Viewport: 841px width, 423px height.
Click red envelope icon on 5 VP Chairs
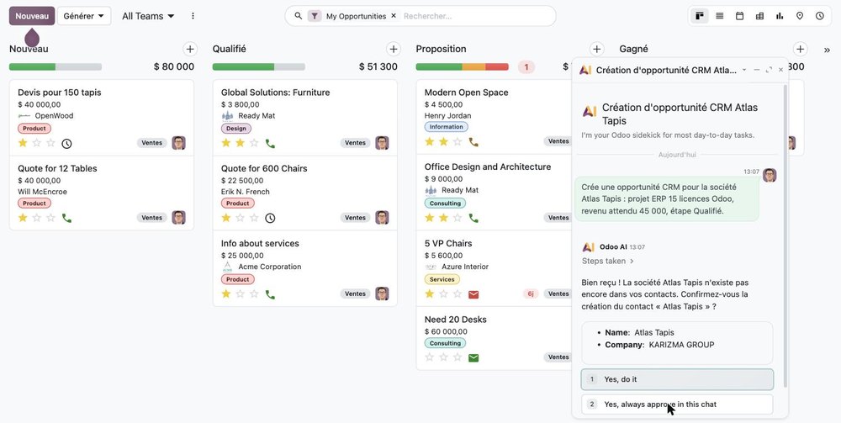coord(473,294)
